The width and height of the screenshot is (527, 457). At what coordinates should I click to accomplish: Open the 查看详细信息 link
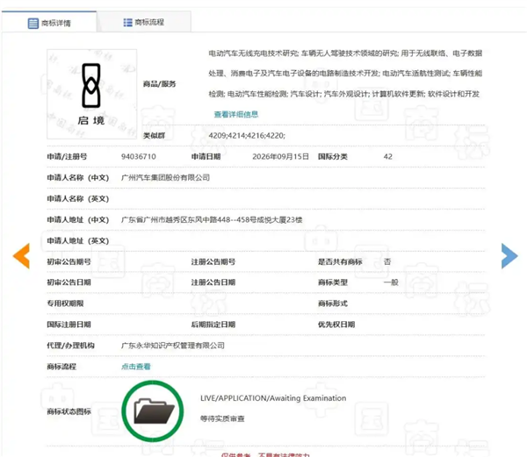point(236,114)
